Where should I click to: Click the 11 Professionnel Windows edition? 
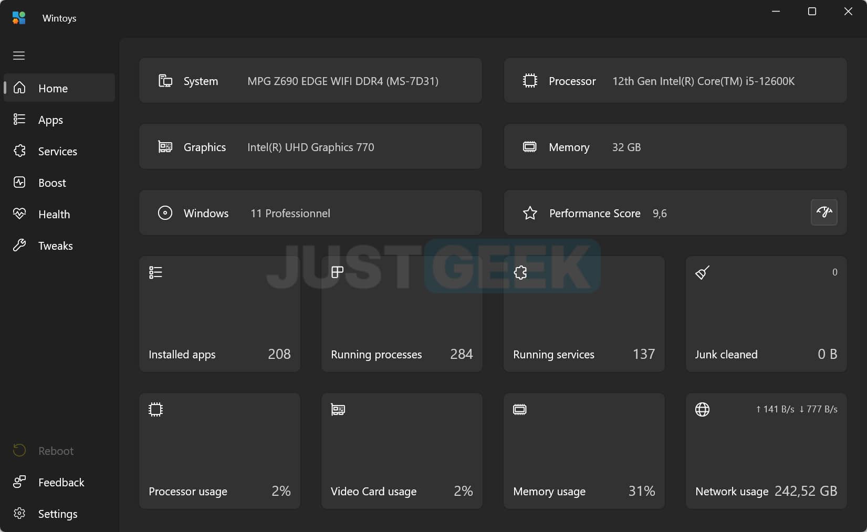(290, 214)
